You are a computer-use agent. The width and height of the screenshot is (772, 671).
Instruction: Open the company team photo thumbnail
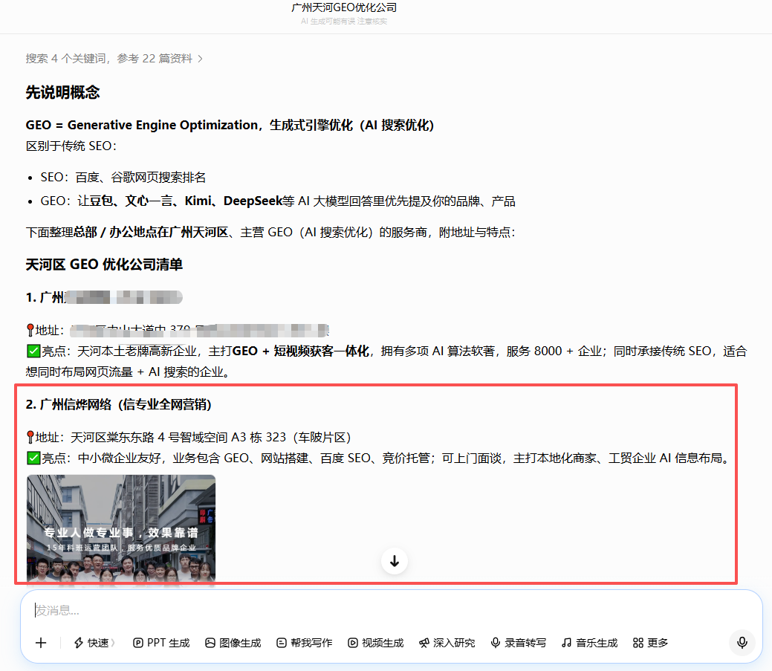121,529
